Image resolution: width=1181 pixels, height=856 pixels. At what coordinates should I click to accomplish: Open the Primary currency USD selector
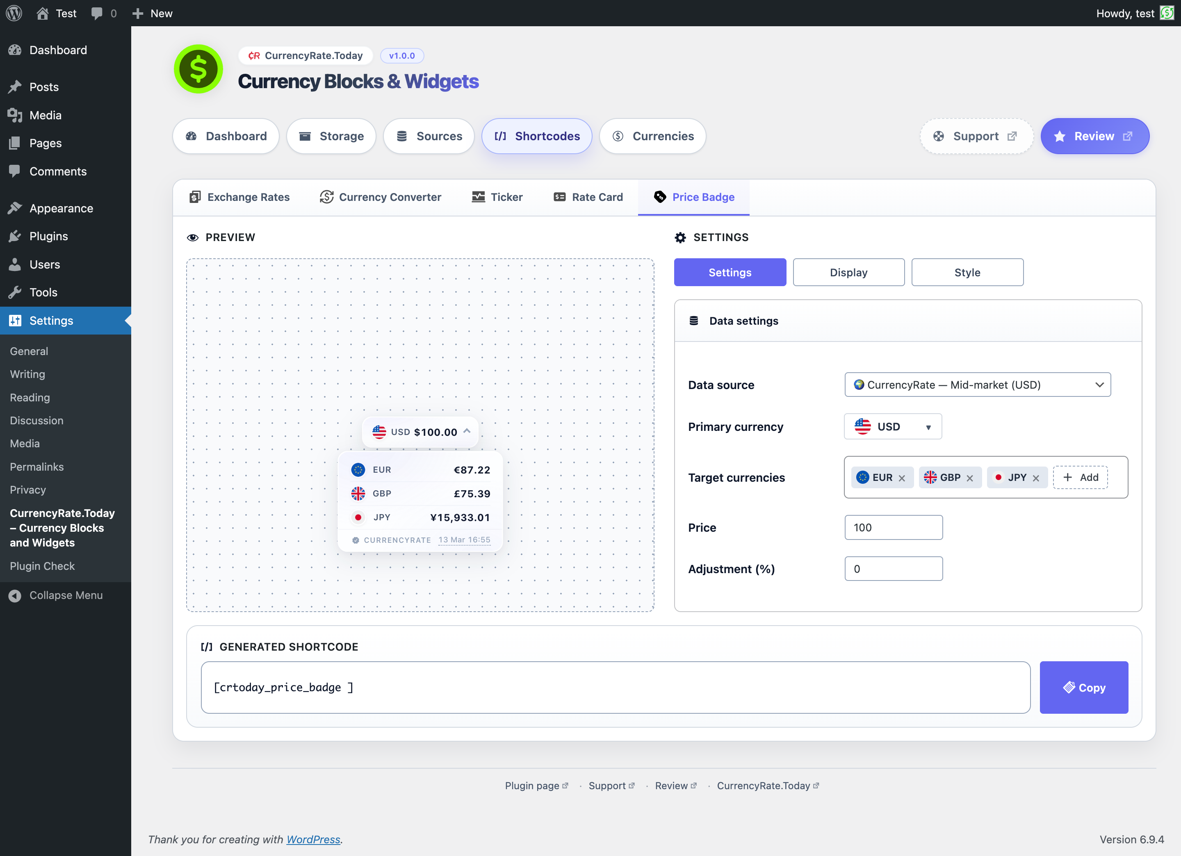(893, 426)
